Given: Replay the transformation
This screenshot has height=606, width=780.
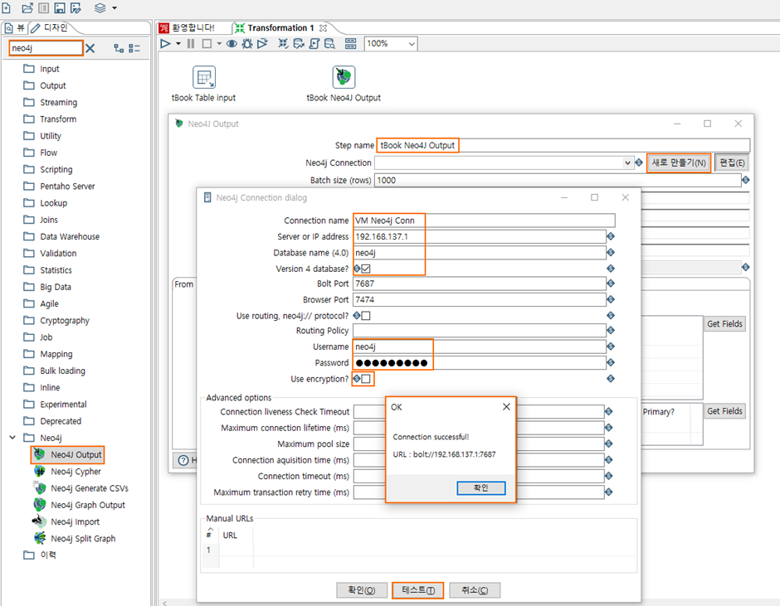Looking at the screenshot, I should click(262, 44).
